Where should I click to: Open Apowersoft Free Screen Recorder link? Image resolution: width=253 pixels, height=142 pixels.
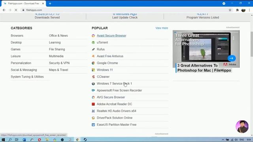(119, 90)
